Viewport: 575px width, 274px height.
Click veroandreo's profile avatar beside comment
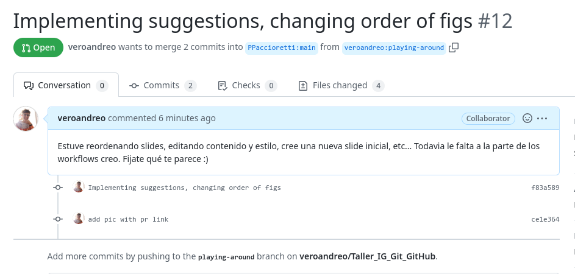[26, 119]
